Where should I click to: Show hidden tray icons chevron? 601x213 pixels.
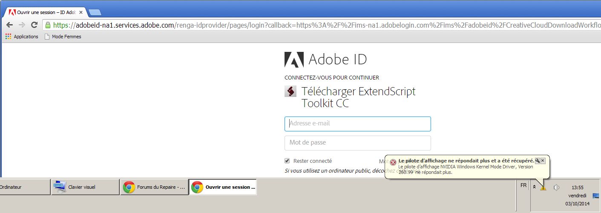(534, 187)
